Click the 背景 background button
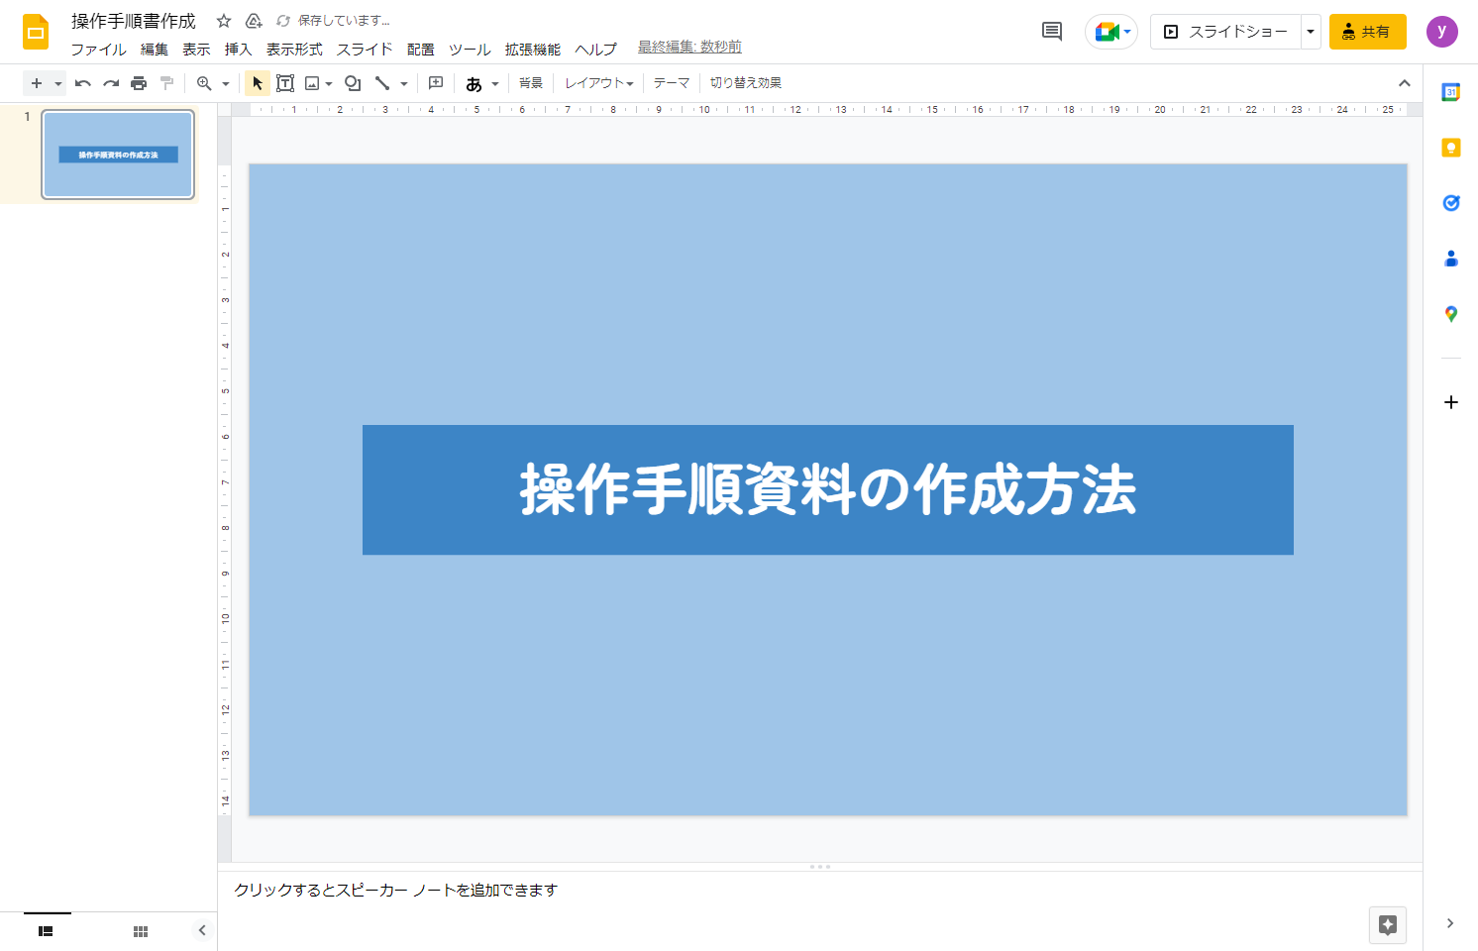Screen dimensions: 1478x951 coord(531,83)
